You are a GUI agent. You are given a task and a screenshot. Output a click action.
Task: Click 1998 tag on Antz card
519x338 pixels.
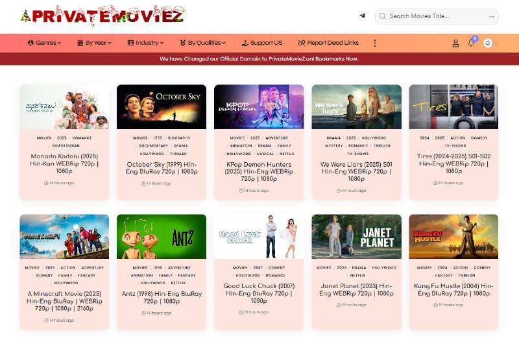coord(158,267)
